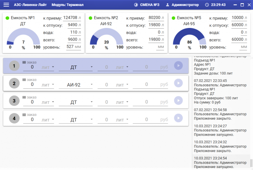The height and width of the screenshot is (170, 253).
Task: Open product dropdown ДТ on pump 4
Action: tap(76, 120)
